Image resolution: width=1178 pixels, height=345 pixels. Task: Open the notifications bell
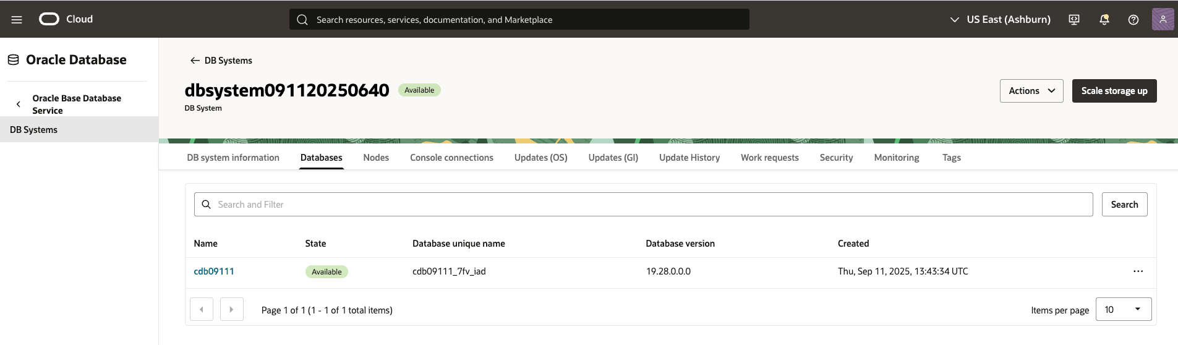coord(1104,20)
